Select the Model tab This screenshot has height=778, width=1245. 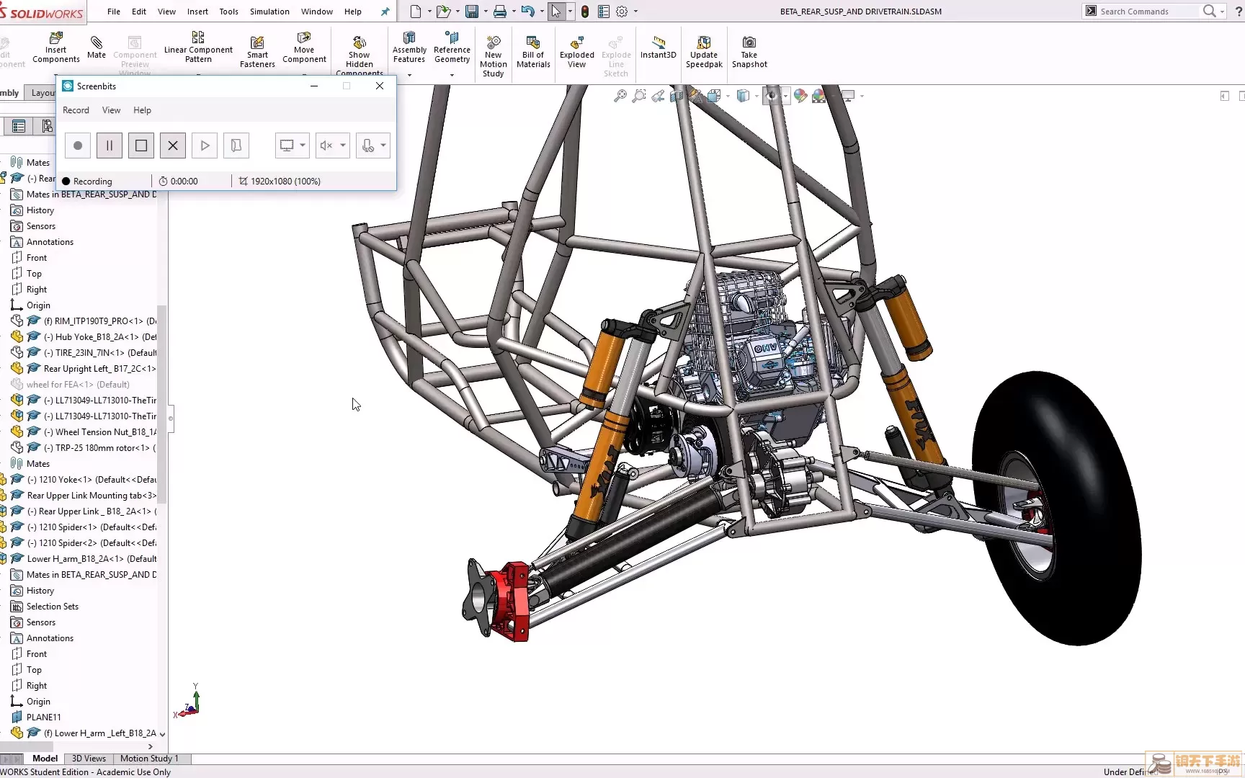coord(45,759)
